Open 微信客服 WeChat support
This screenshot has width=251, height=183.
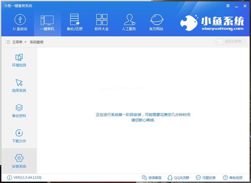click(152, 178)
